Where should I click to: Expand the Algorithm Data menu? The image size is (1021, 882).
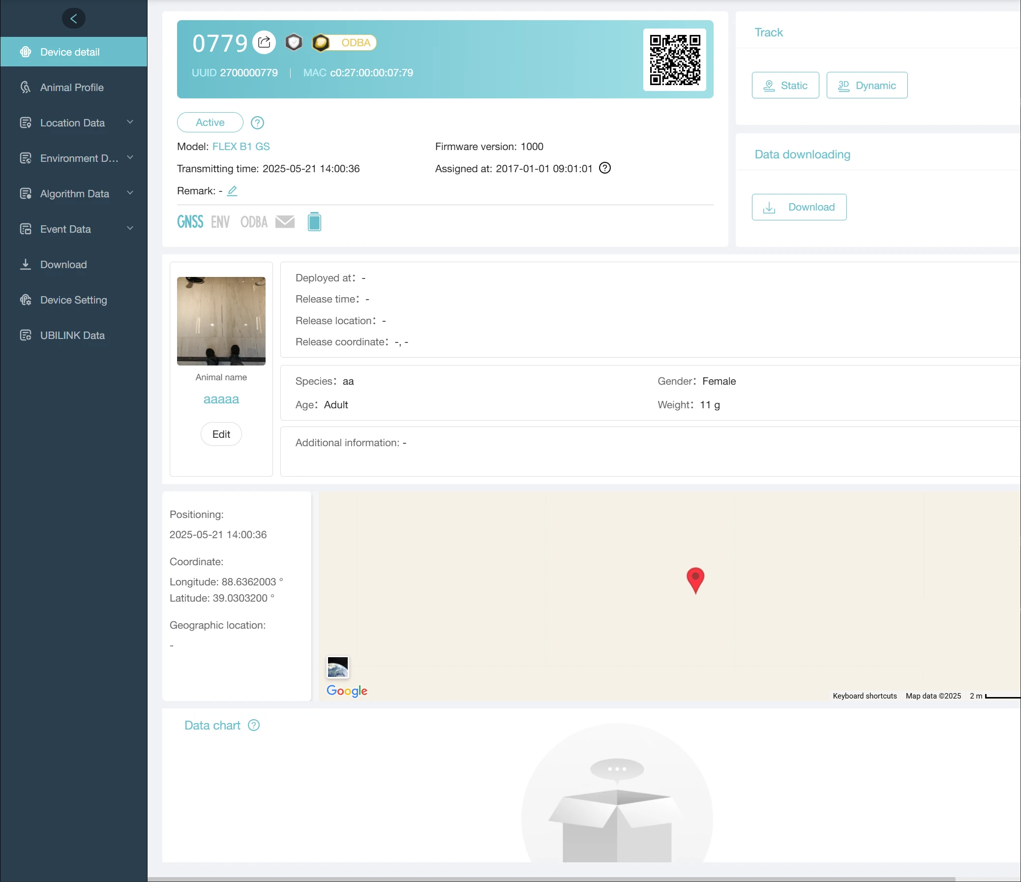pyautogui.click(x=74, y=194)
